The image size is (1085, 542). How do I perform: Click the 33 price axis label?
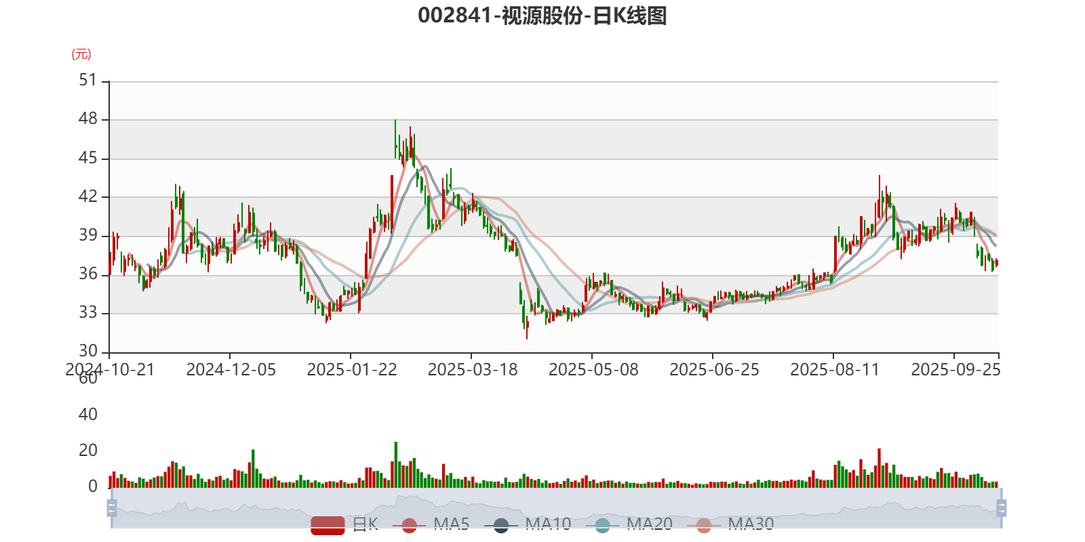pos(88,313)
